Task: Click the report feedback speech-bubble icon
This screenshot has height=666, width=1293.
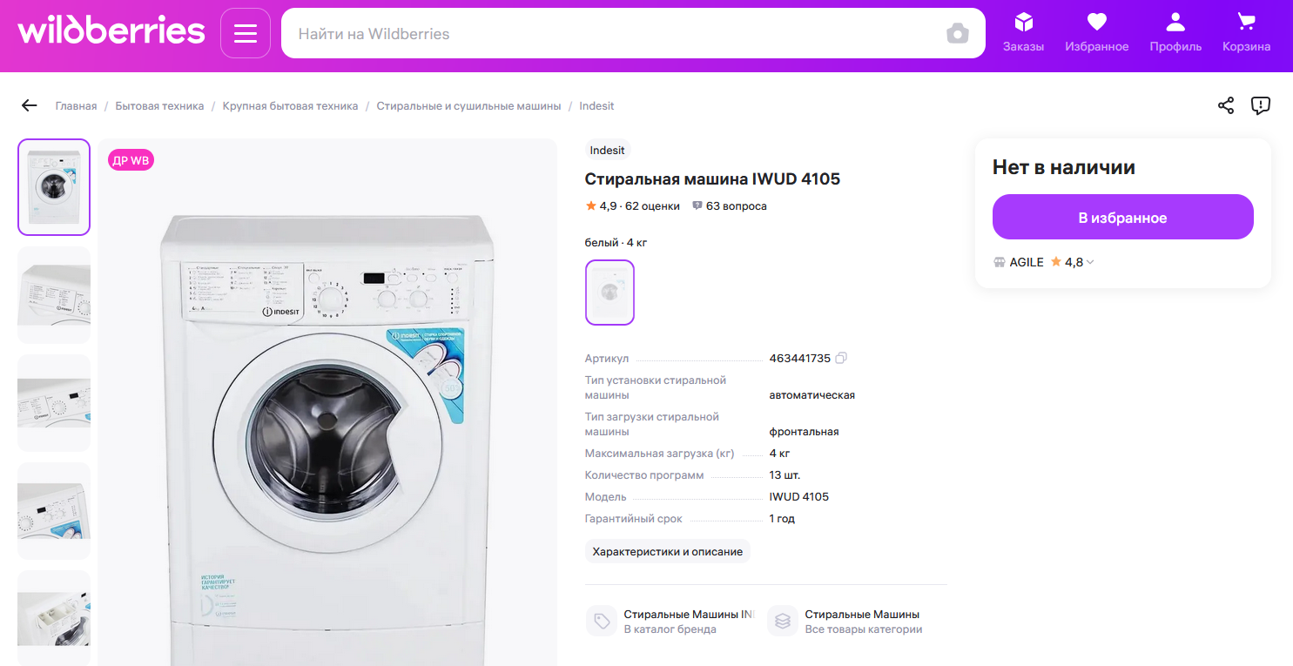Action: pos(1260,106)
